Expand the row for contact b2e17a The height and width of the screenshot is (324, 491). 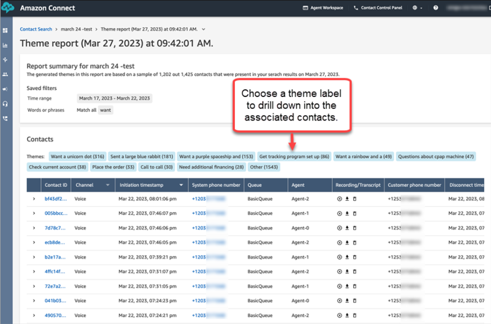[34, 257]
